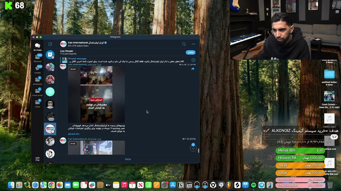Click the Live Stream title in the Telegram header
Image resolution: width=341 pixels, height=191 pixels.
[67, 51]
